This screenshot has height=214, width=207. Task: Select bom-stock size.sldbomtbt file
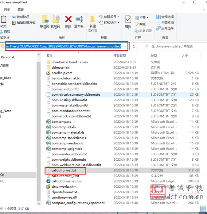pos(71,116)
